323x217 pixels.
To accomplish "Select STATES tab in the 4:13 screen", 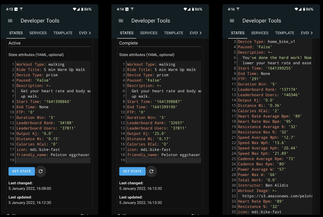I will pos(16,33).
